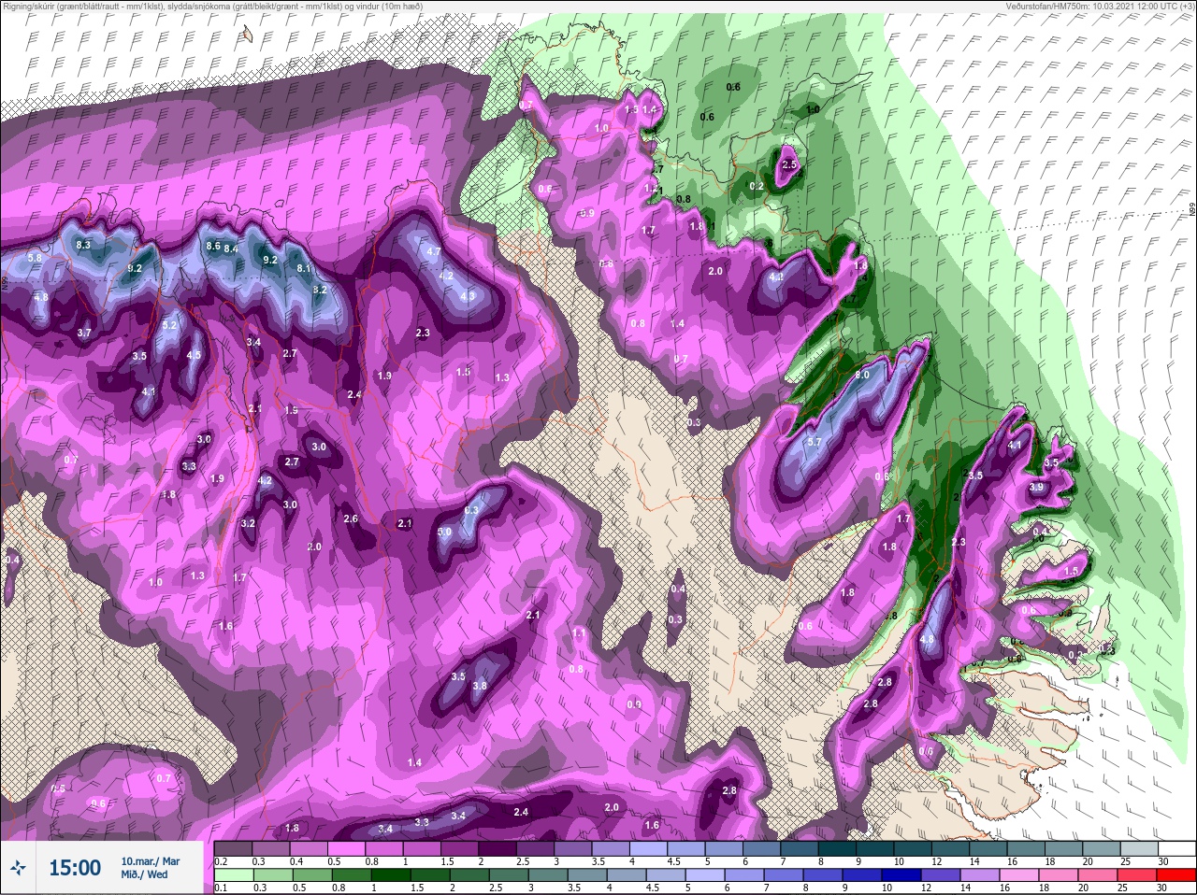
Task: Click the lightest green first swatch of lower legend
Action: (x=233, y=875)
